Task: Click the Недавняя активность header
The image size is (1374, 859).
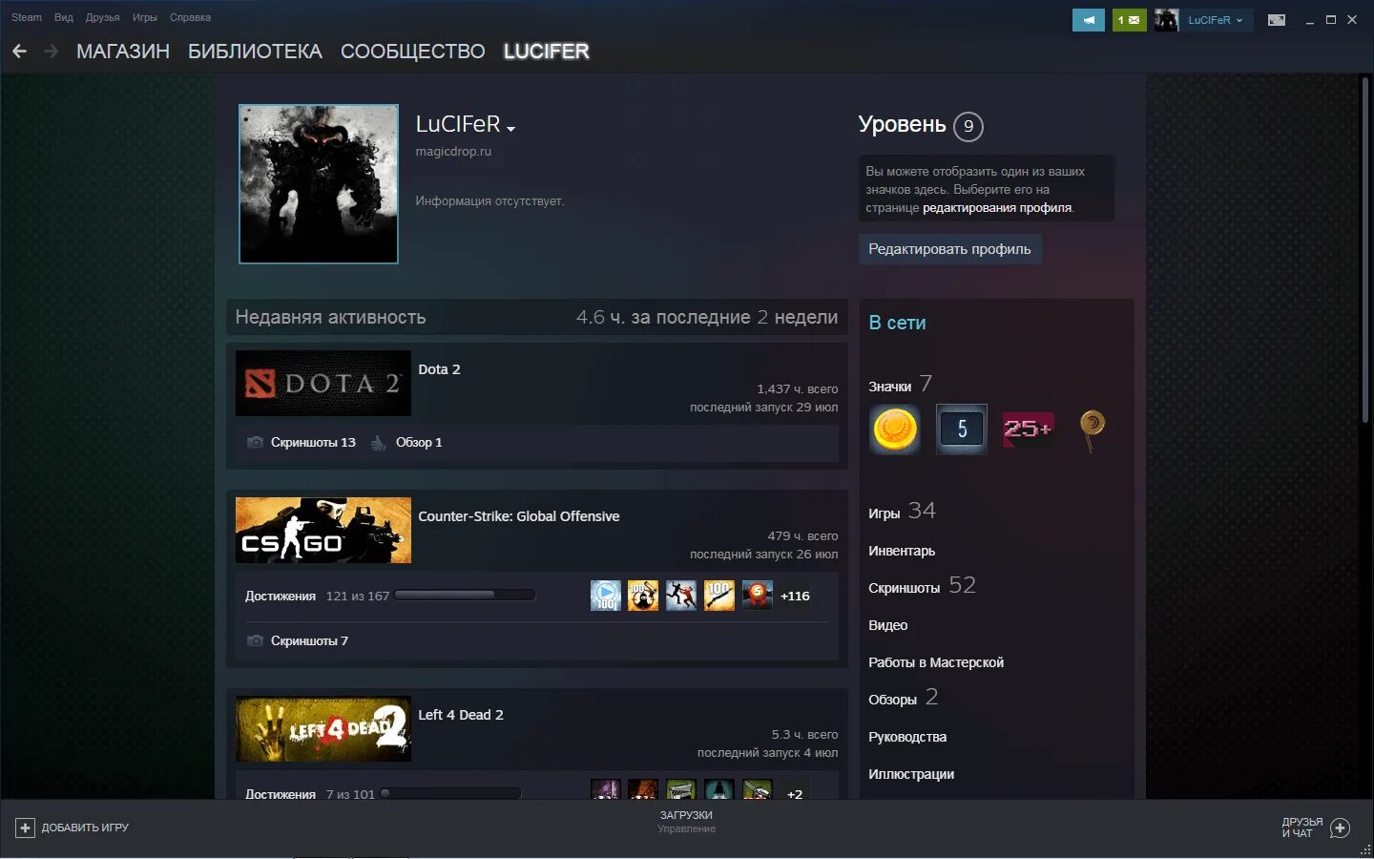Action: [330, 317]
